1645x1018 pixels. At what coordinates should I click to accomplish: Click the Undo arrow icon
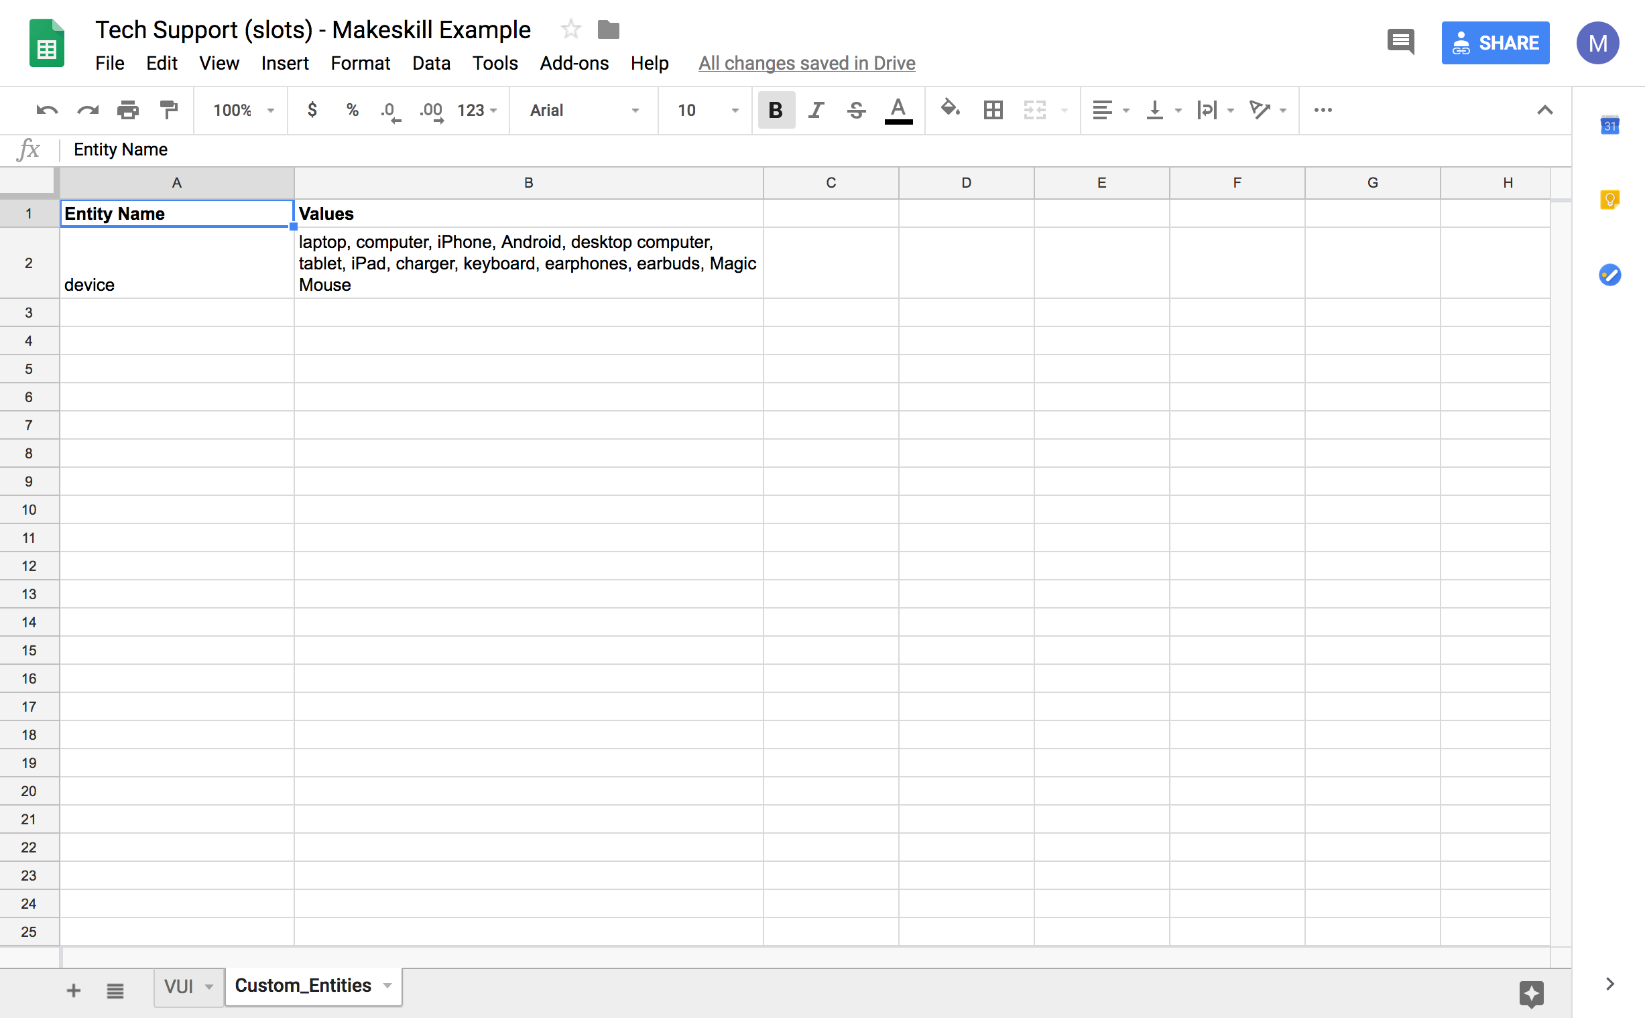[x=46, y=110]
